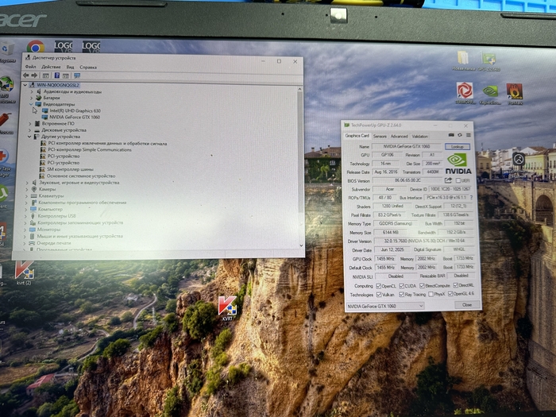Viewport: 556px width, 417px height.
Task: Click the BIOS Version field 86.06.65.00.2C
Action: [x=407, y=180]
